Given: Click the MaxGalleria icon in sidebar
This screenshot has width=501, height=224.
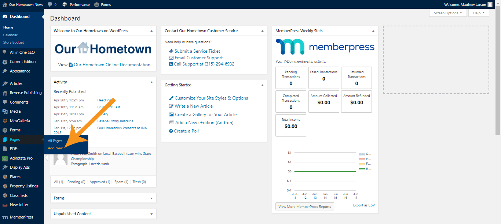Looking at the screenshot, I should pos(5,121).
